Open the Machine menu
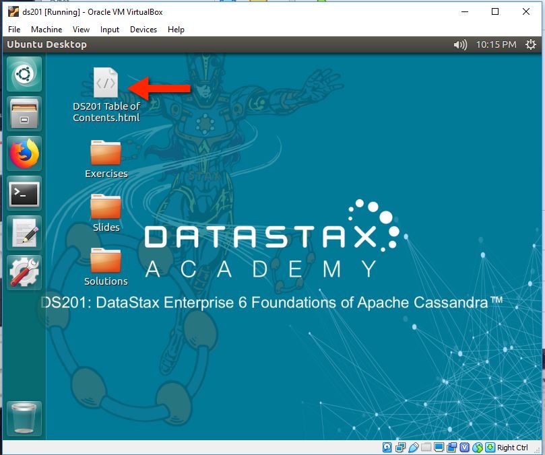The width and height of the screenshot is (545, 455). (x=46, y=30)
